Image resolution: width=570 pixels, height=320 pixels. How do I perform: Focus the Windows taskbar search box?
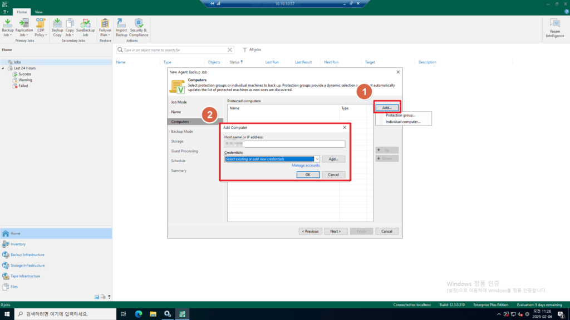(x=66, y=314)
